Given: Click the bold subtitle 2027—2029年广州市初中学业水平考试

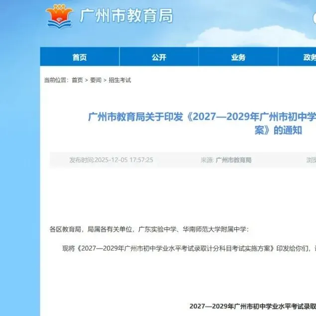Looking at the screenshot, I should (x=253, y=306).
